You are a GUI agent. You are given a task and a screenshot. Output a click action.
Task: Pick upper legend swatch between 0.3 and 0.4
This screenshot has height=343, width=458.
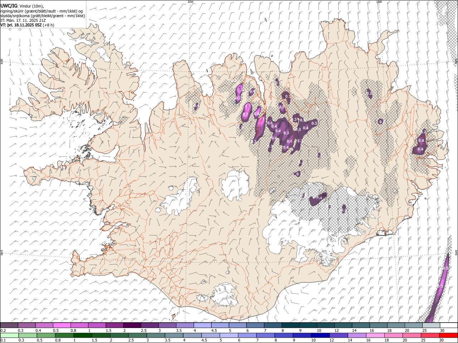pyautogui.click(x=27, y=325)
